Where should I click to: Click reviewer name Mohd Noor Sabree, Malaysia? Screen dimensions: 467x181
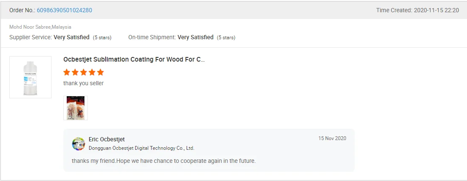tap(40, 27)
